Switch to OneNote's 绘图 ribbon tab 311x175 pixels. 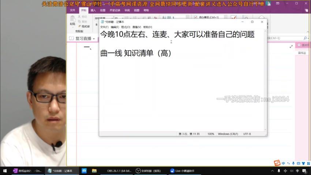tap(102, 10)
